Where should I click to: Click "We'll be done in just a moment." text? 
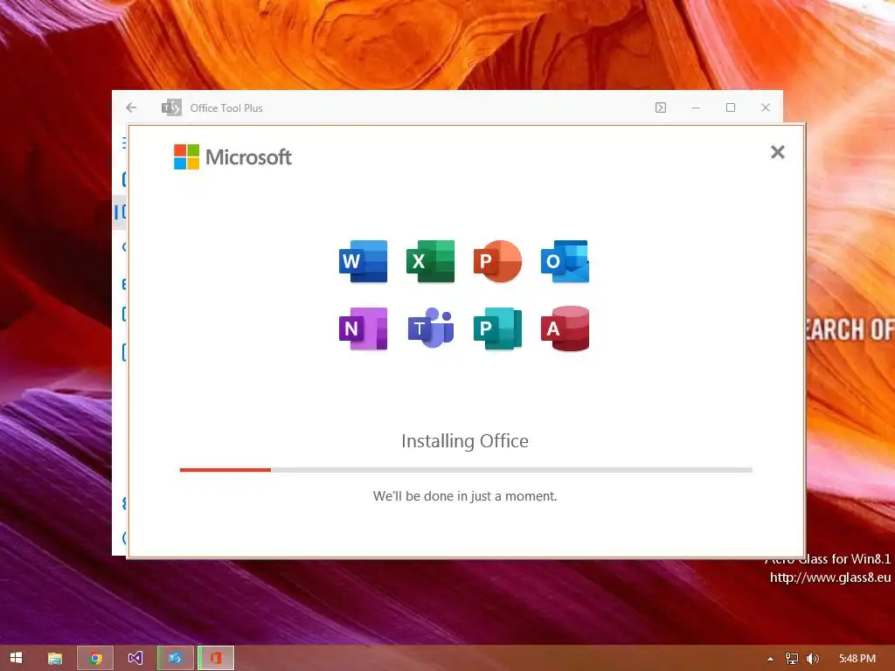pos(465,496)
